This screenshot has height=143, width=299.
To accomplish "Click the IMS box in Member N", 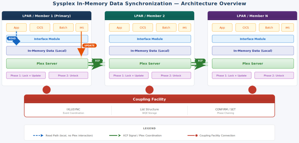I will pyautogui.click(x=288, y=27).
